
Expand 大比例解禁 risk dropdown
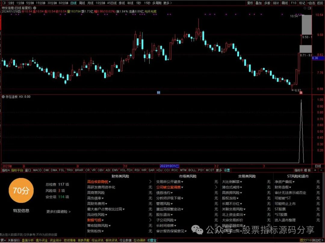tap(241, 182)
